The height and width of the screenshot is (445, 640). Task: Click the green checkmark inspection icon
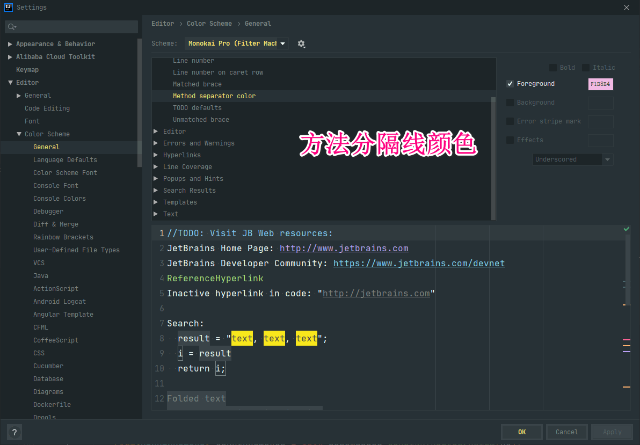(626, 229)
